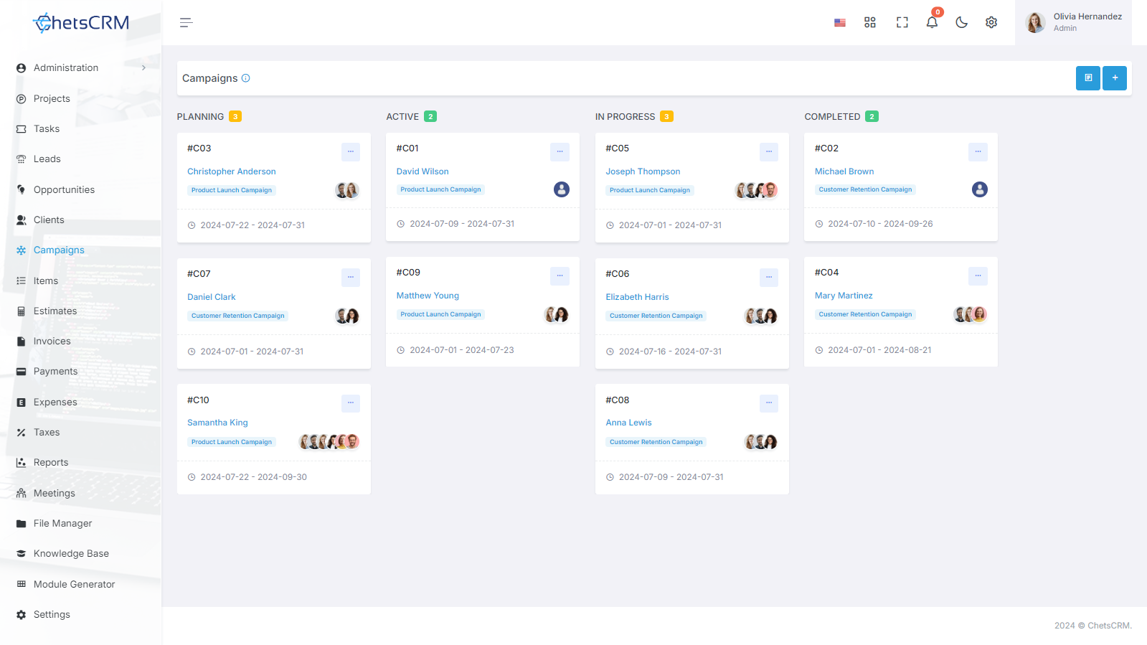Switch to the campaigns list view button
Viewport: 1147px width, 645px height.
[1088, 78]
